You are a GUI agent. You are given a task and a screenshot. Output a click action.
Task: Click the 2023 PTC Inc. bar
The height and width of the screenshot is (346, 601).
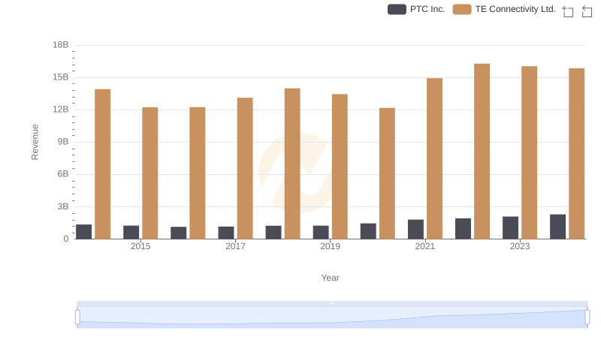511,227
